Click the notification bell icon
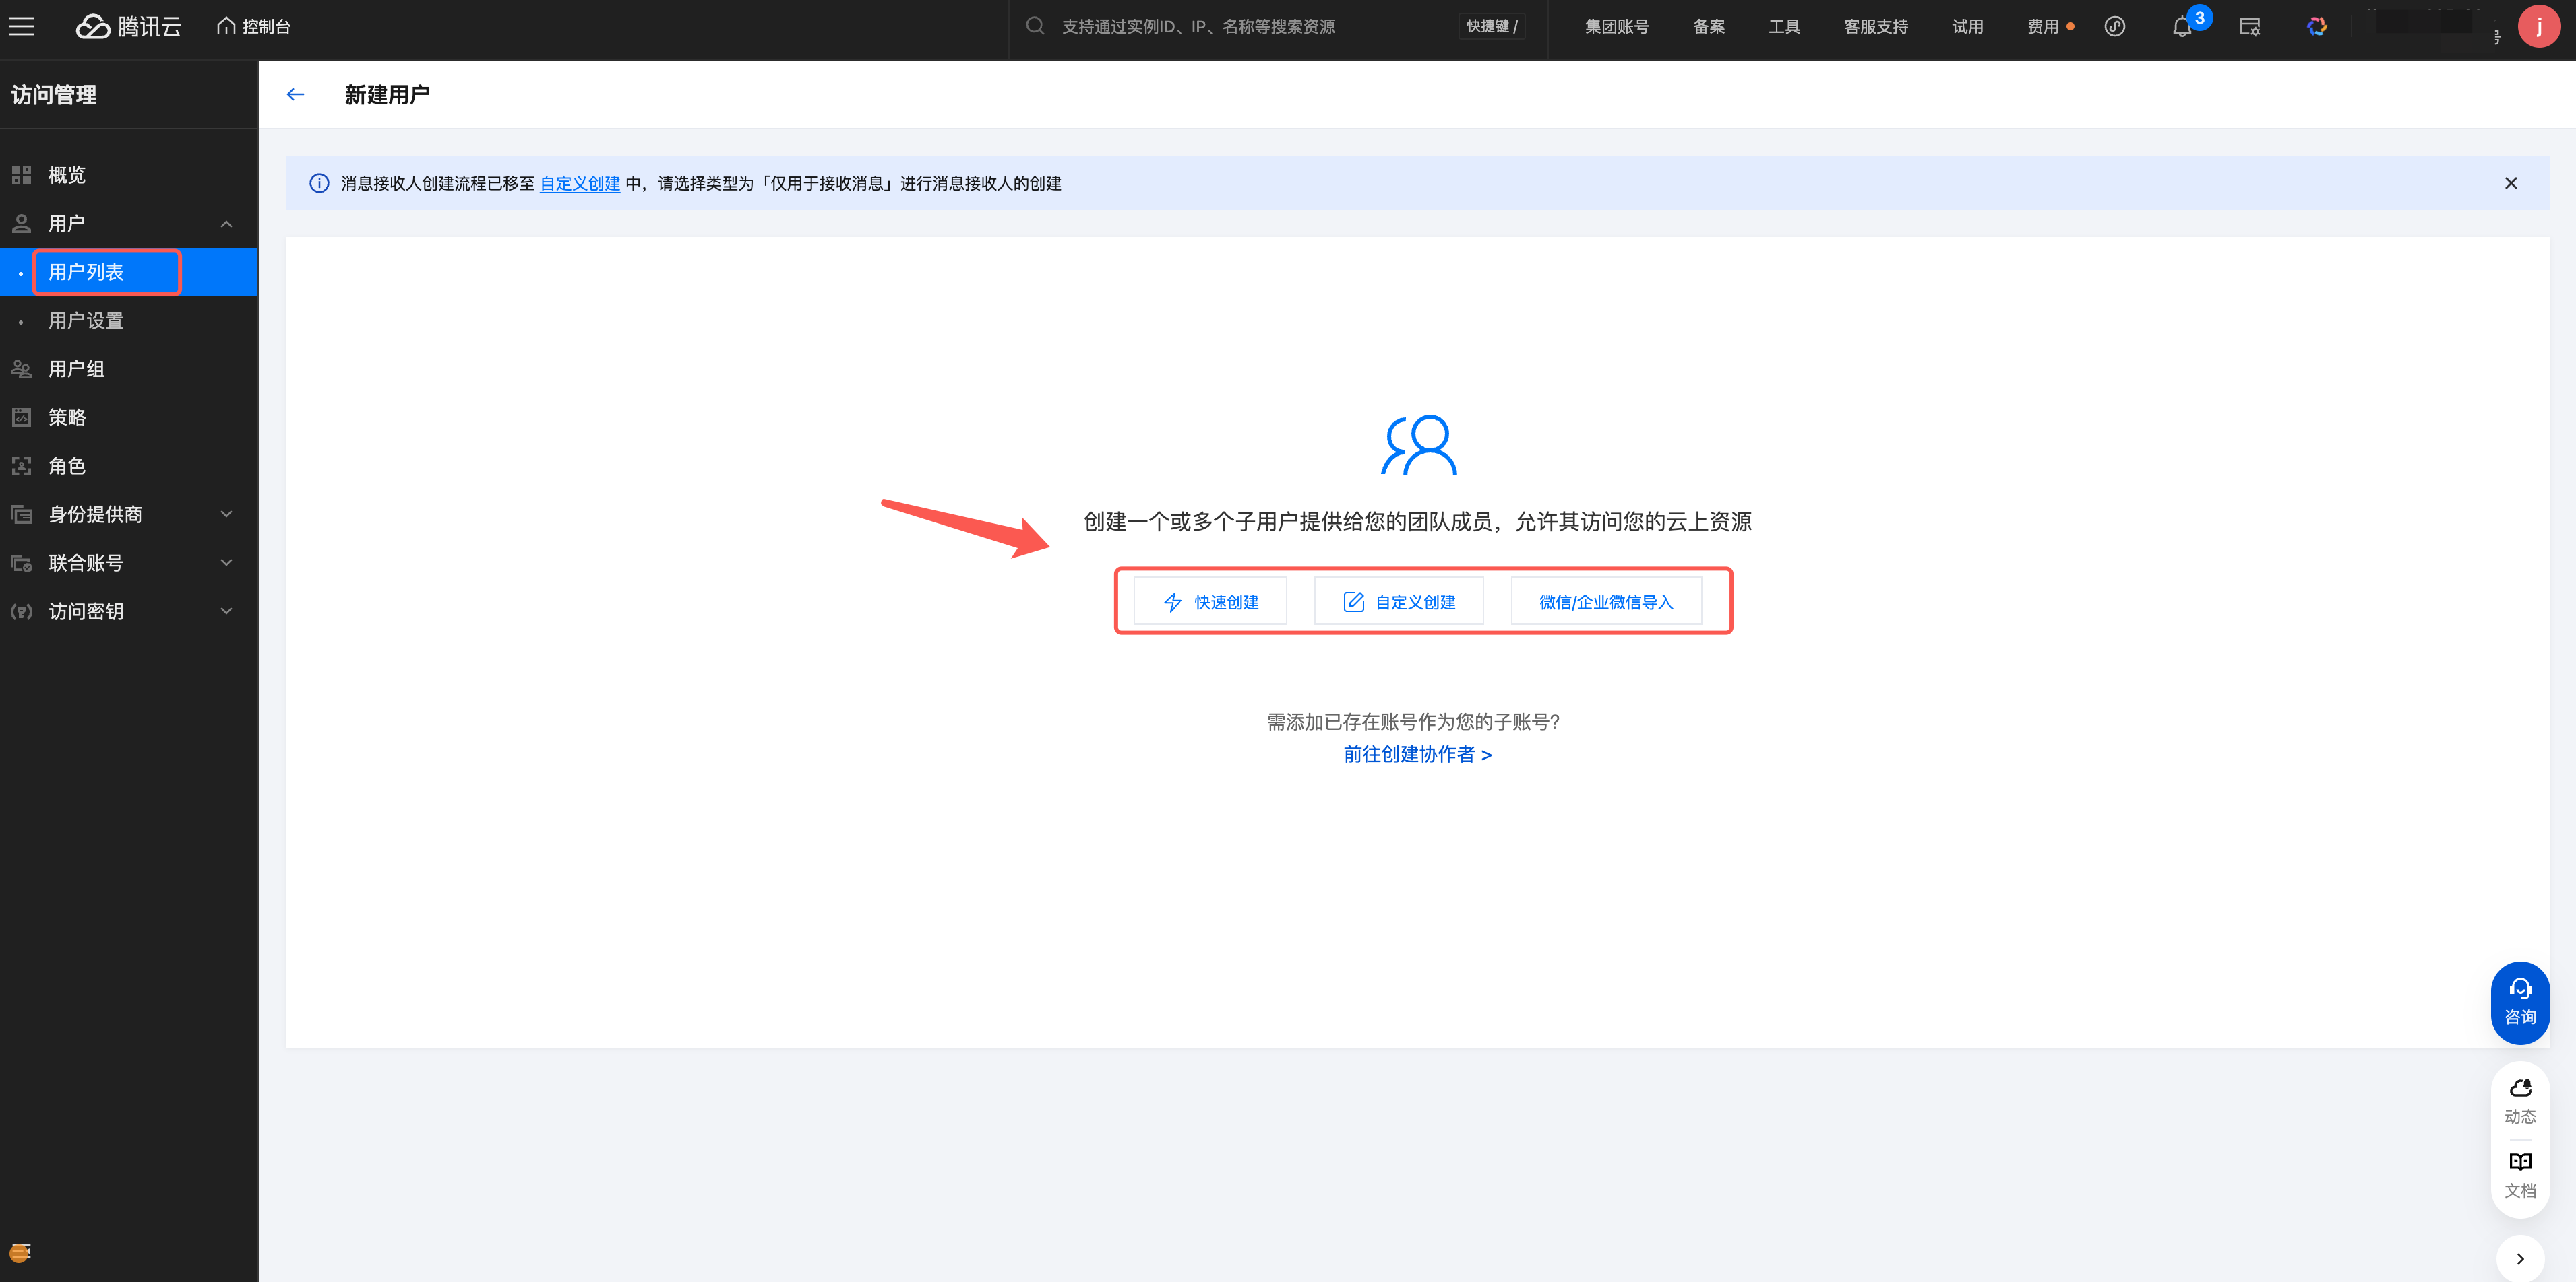The height and width of the screenshot is (1282, 2576). coord(2181,28)
